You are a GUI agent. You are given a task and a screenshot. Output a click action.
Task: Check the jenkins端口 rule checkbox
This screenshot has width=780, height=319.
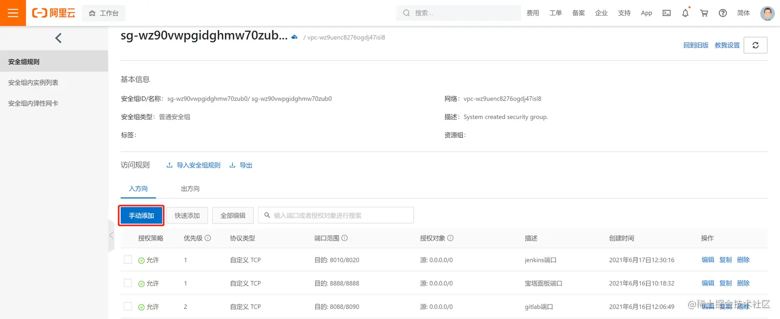coord(128,260)
